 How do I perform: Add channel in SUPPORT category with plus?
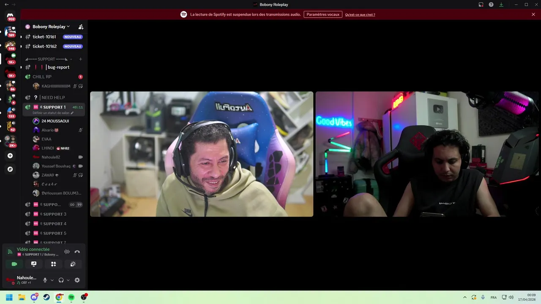[x=81, y=59]
